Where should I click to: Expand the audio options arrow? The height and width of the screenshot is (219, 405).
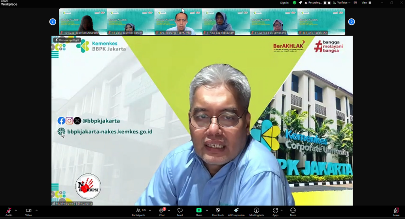point(16,210)
